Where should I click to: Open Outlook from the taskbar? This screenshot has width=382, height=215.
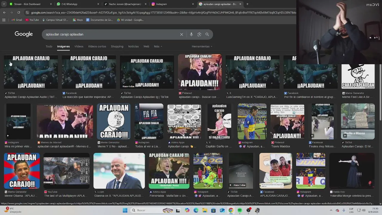222,210
